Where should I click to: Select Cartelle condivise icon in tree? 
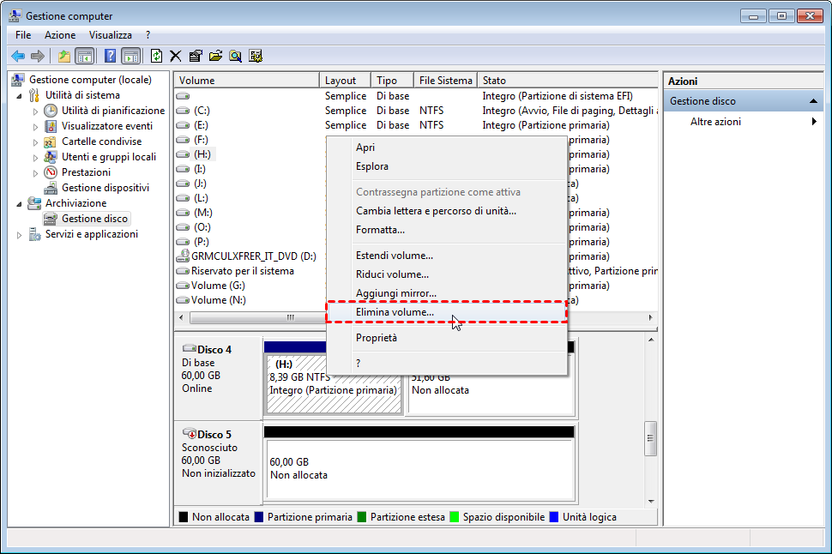pos(50,142)
